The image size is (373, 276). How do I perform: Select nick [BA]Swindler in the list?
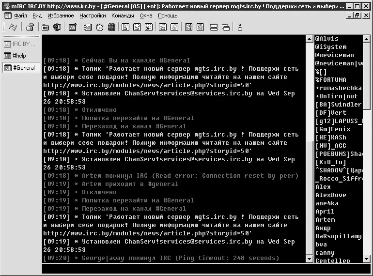[339, 105]
